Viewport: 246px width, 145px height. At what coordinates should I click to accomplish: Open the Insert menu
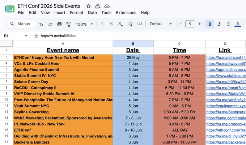[60, 13]
